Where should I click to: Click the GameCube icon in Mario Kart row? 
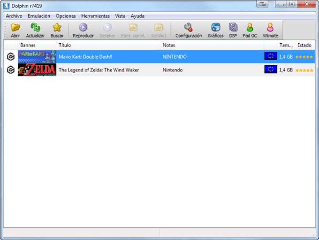[x=11, y=56]
